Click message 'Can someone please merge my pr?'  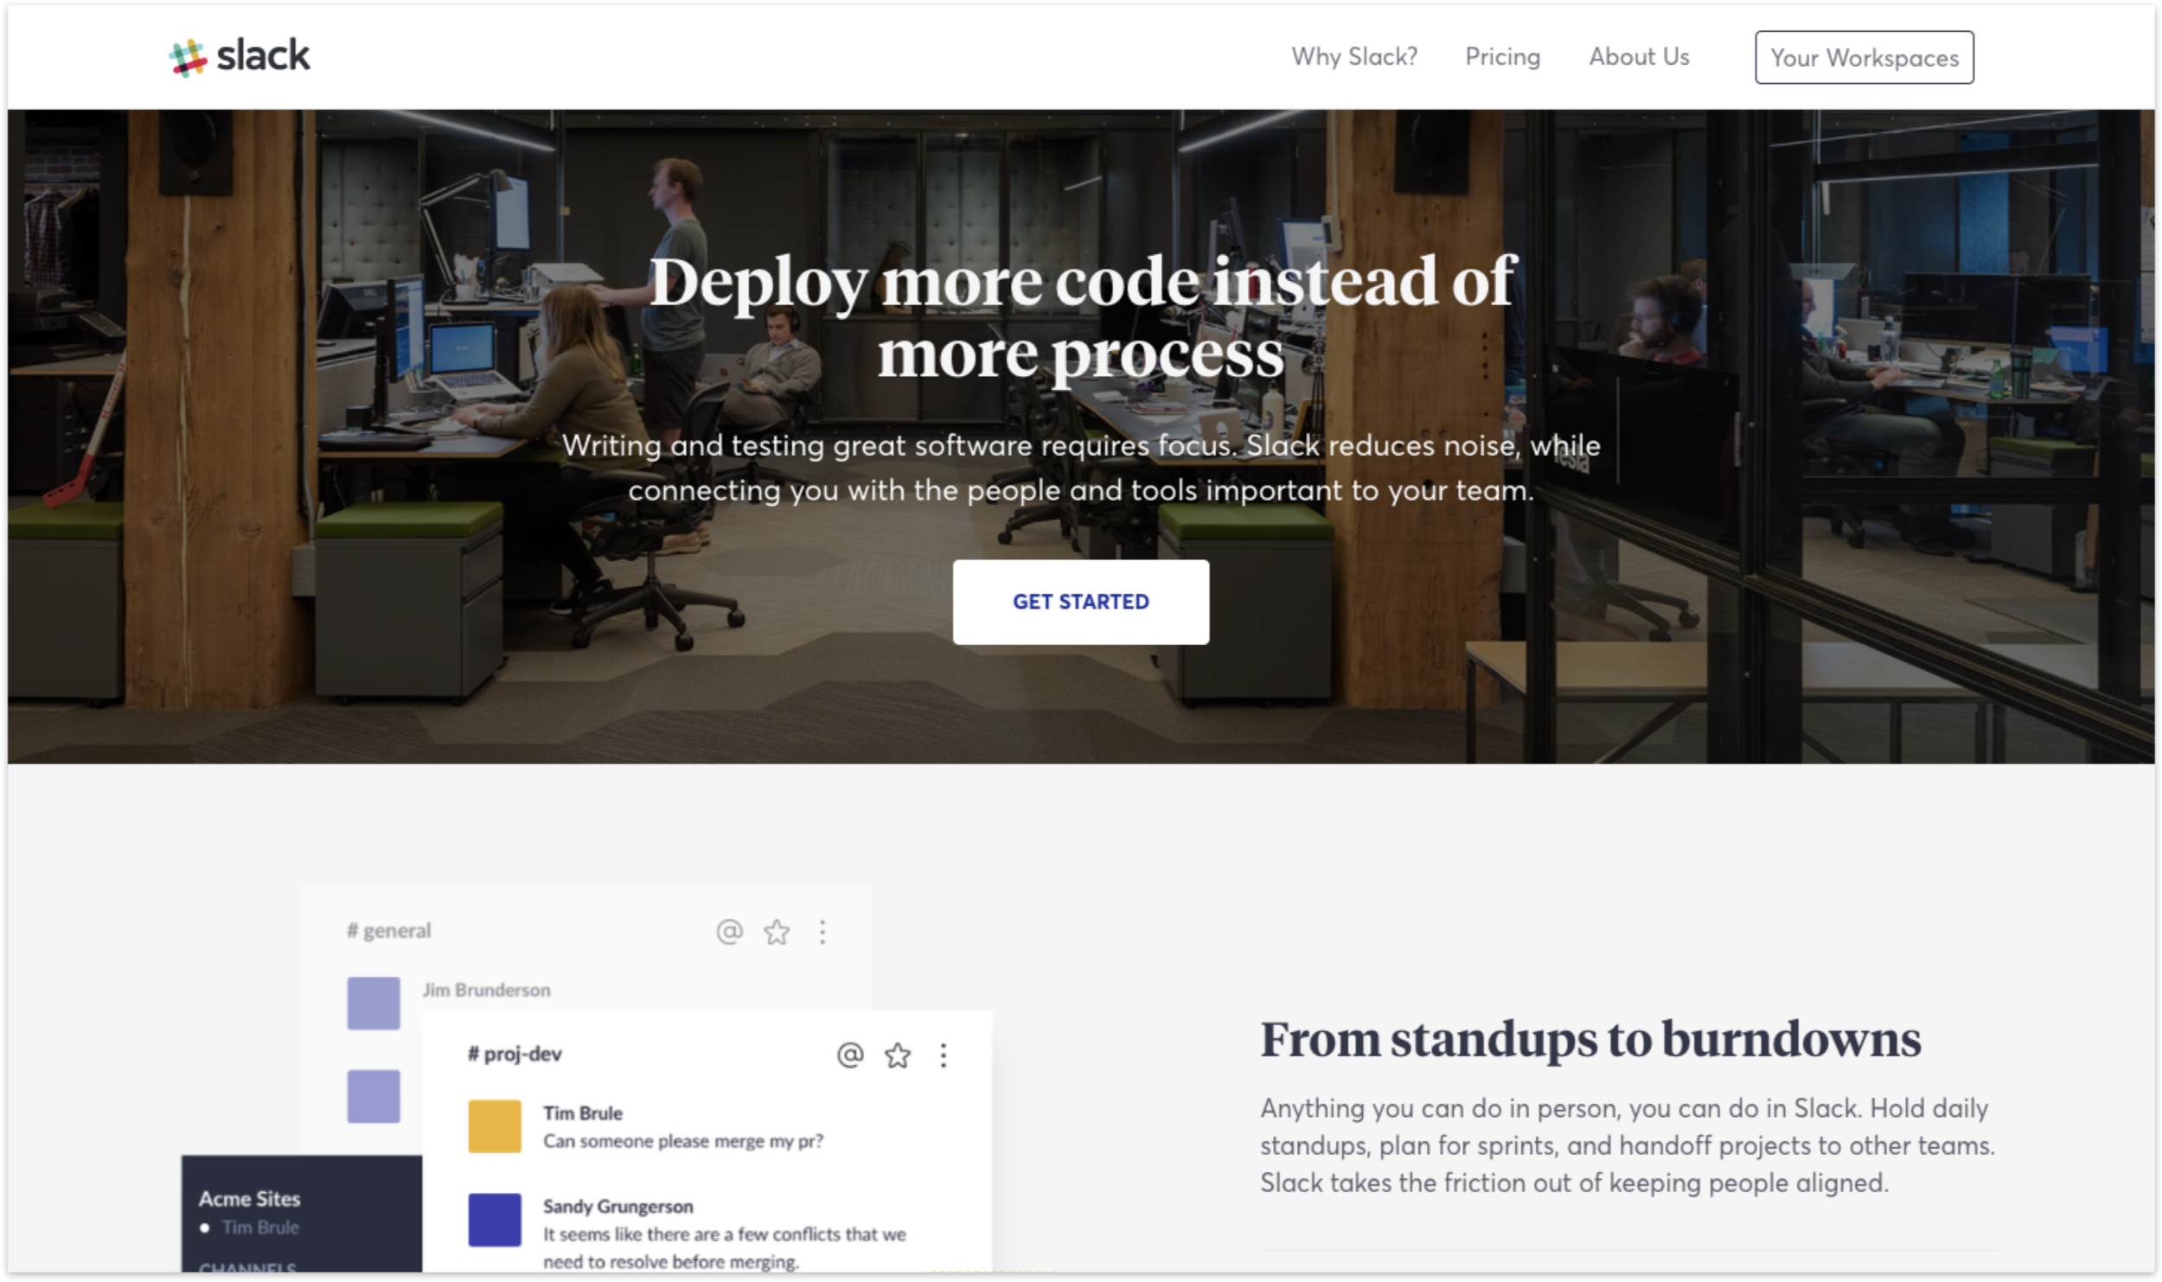683,1141
